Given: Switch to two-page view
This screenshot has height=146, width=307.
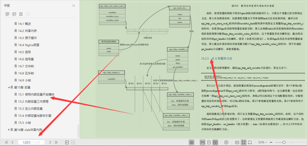Looking at the screenshot, I should tap(215, 142).
